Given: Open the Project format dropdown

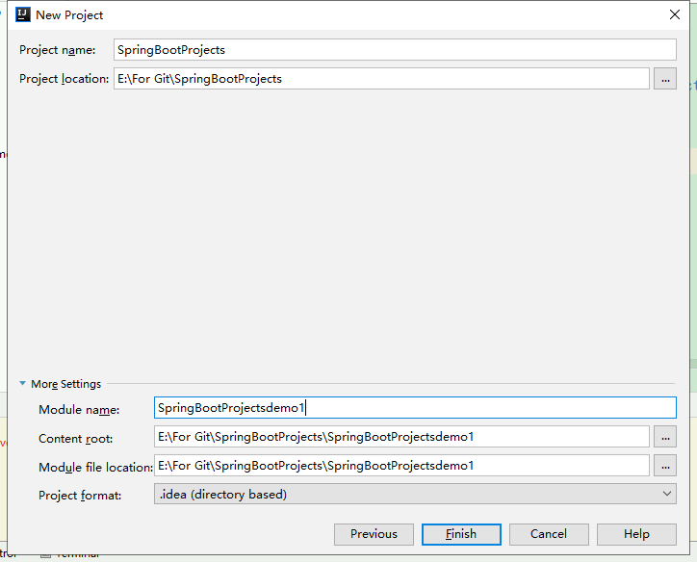Looking at the screenshot, I should (415, 494).
